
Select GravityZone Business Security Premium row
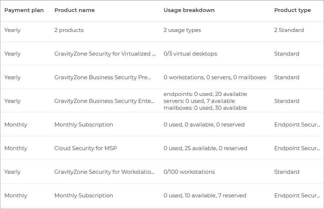(x=103, y=77)
